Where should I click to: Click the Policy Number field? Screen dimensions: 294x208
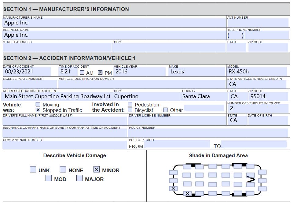click(x=208, y=133)
